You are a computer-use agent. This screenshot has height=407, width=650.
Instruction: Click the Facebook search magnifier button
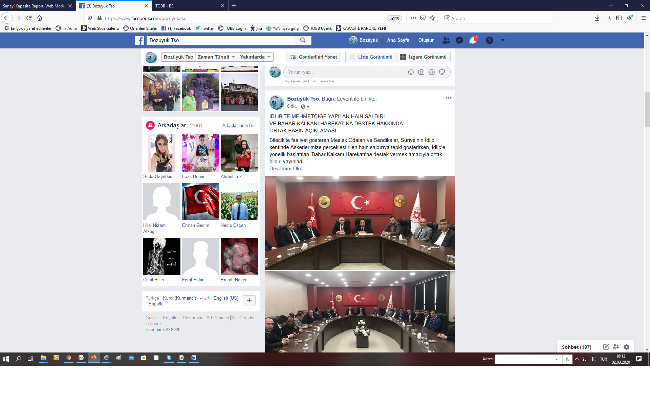coord(303,40)
